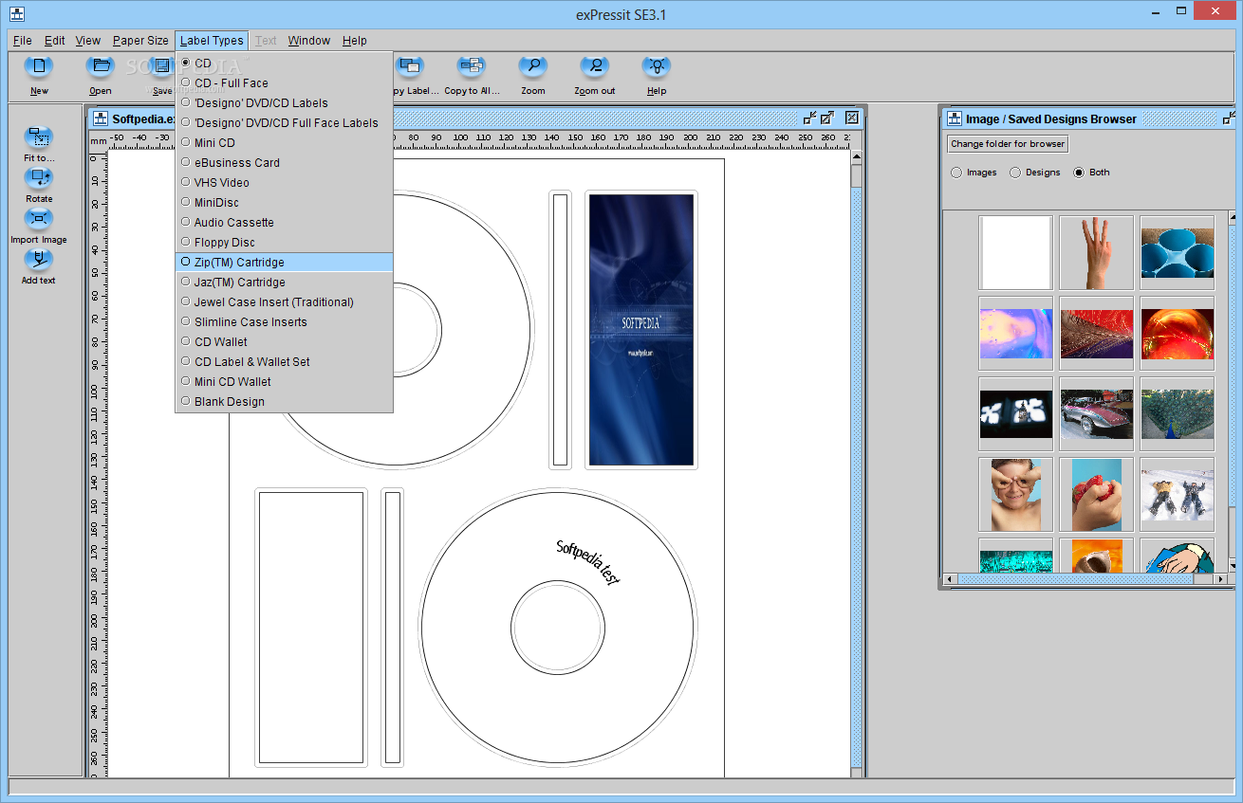
Task: Select Blank Design label type
Action: (x=284, y=402)
